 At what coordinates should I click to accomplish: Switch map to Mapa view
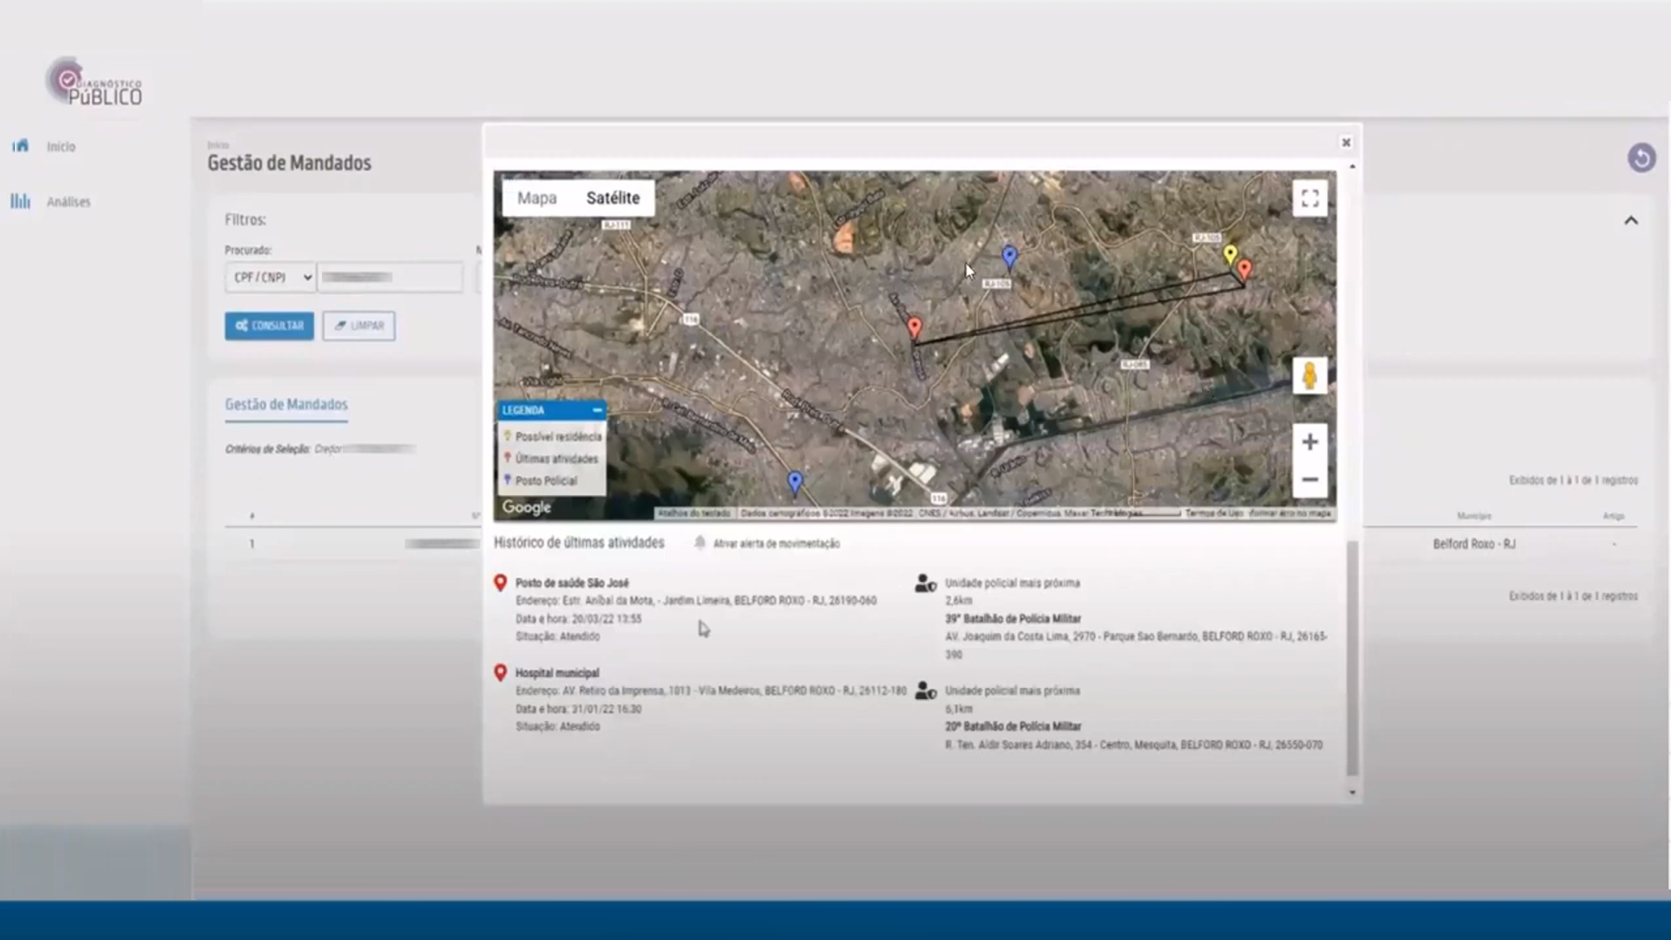(x=537, y=198)
